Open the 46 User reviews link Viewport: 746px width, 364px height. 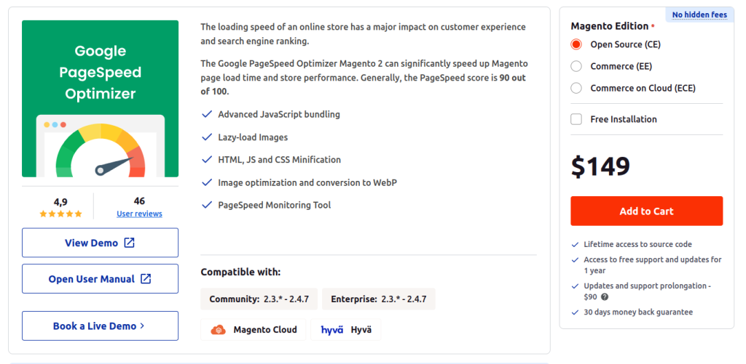pos(139,214)
